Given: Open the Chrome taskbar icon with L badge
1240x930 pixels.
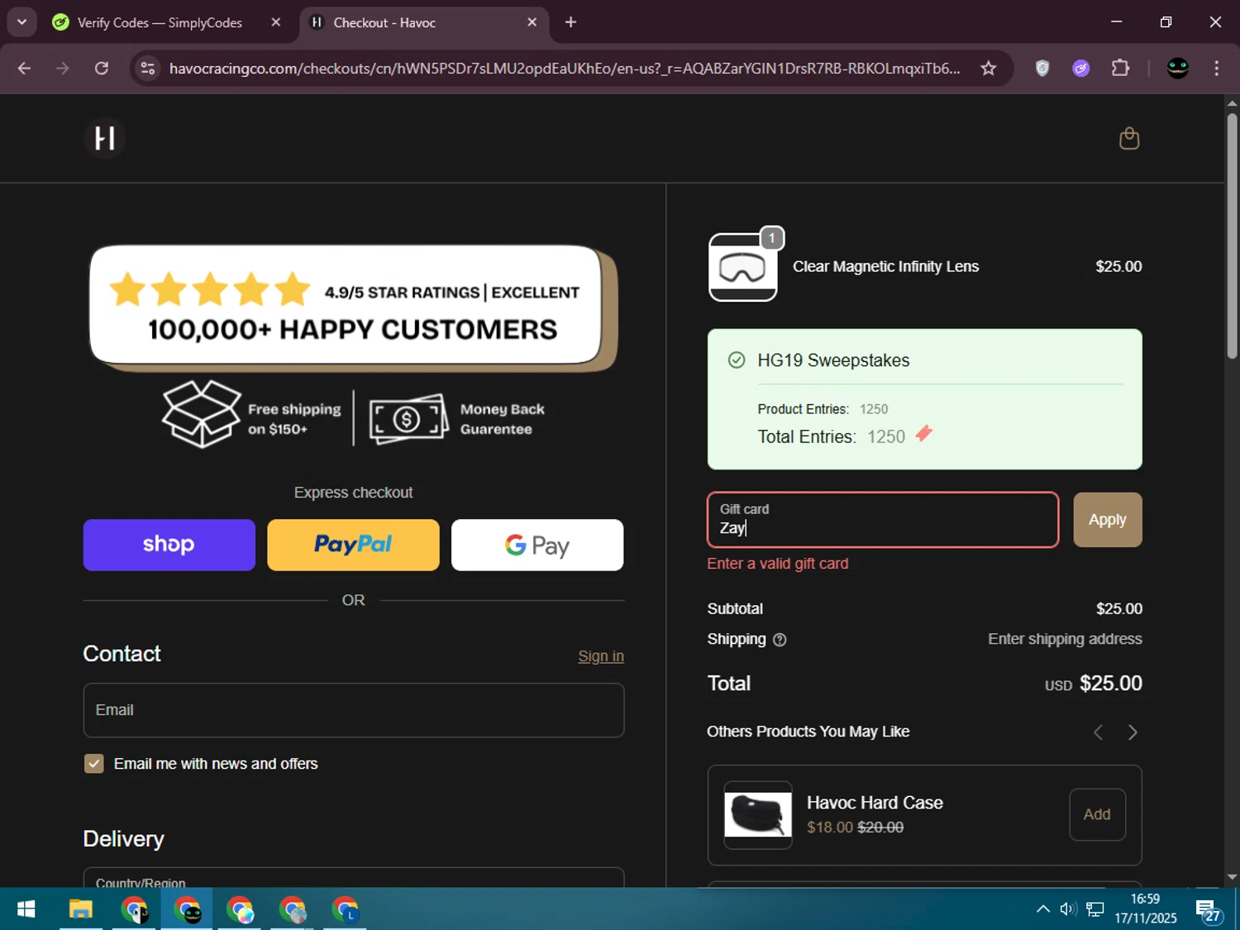Looking at the screenshot, I should [x=346, y=909].
